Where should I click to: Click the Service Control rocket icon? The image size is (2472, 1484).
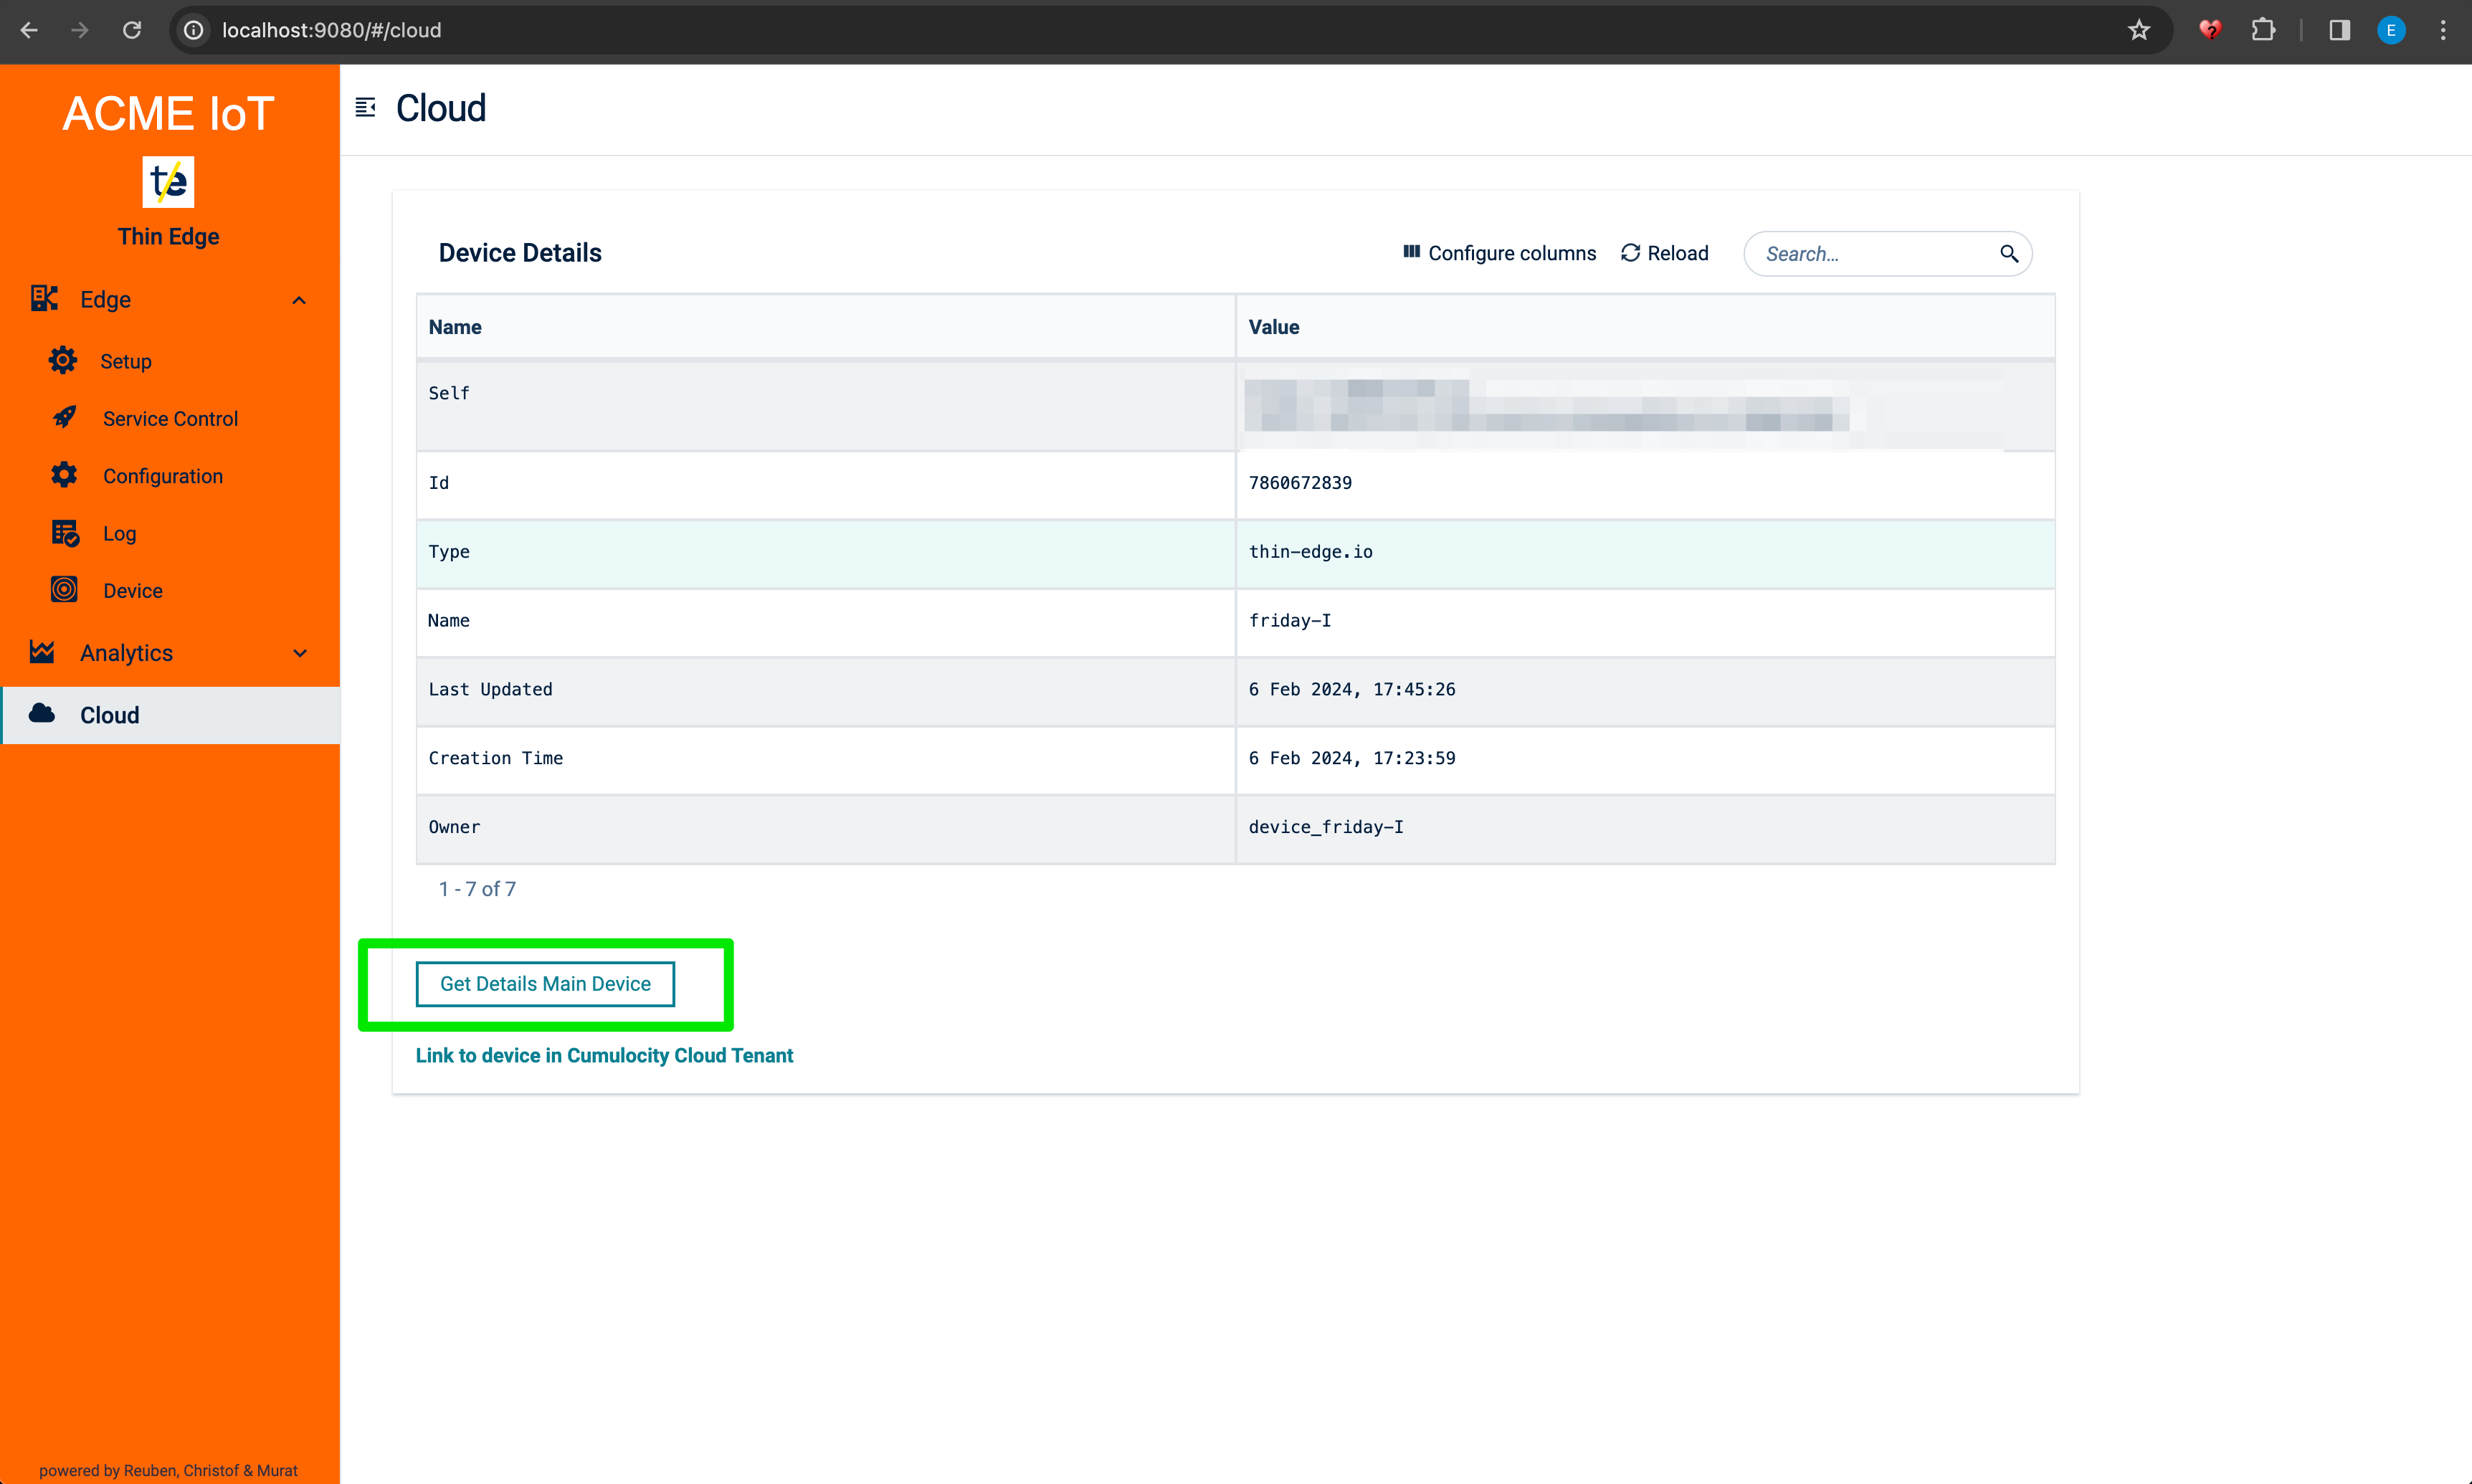pos(65,418)
